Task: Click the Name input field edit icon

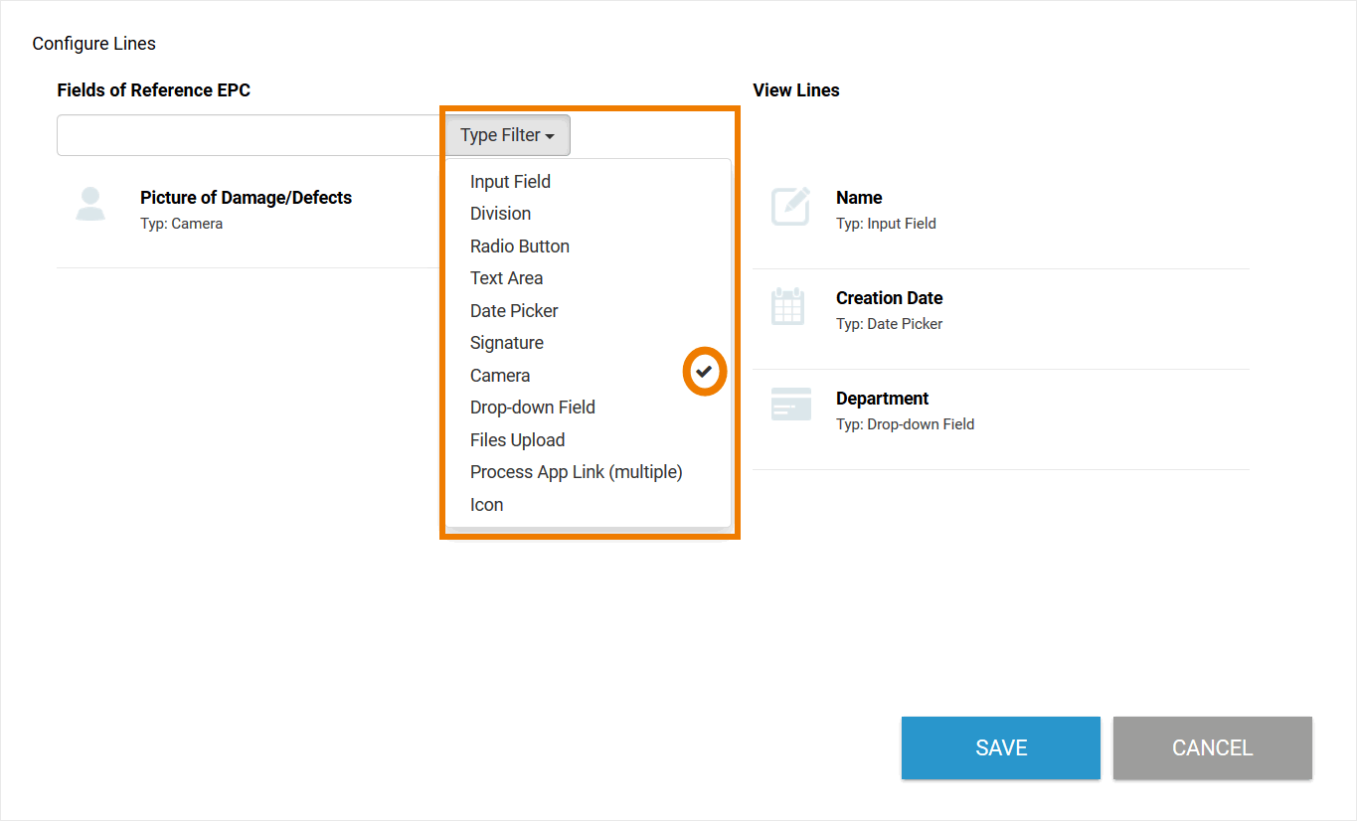Action: [790, 207]
